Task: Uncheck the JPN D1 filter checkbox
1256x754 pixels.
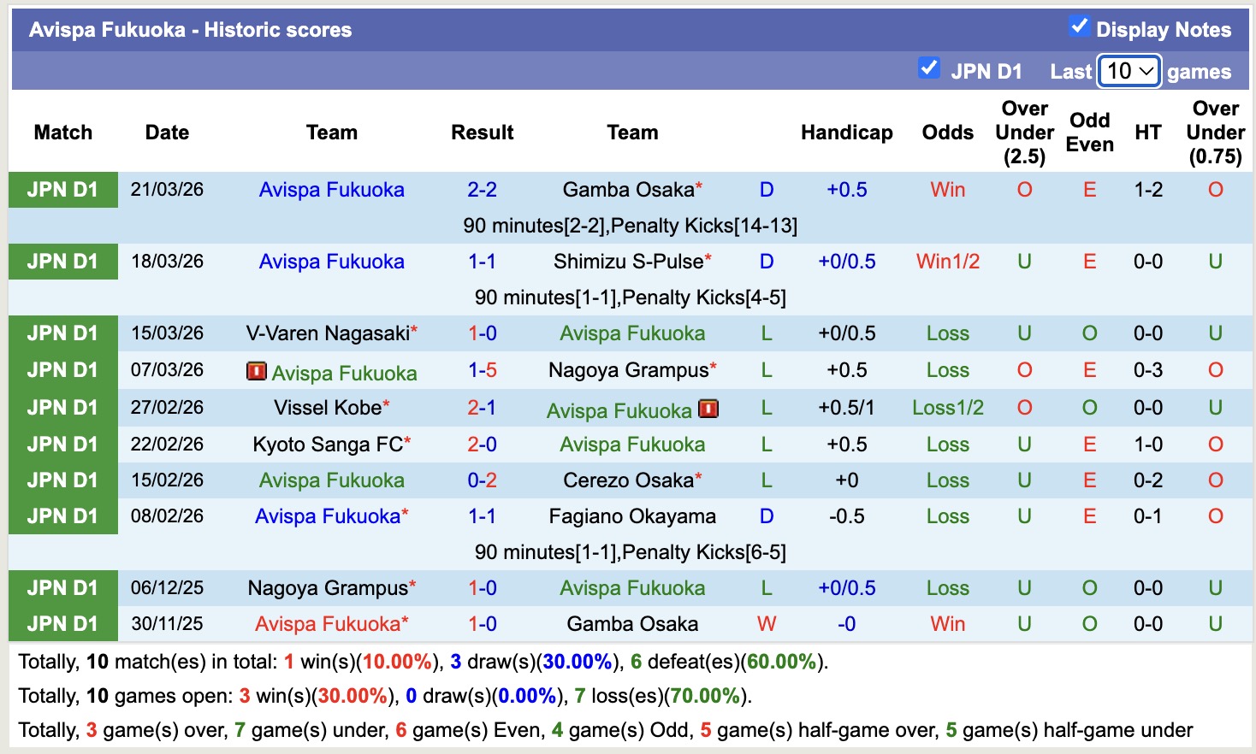Action: point(929,68)
